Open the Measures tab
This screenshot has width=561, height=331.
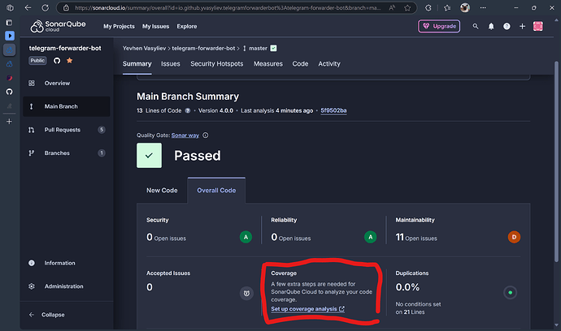[x=268, y=64]
